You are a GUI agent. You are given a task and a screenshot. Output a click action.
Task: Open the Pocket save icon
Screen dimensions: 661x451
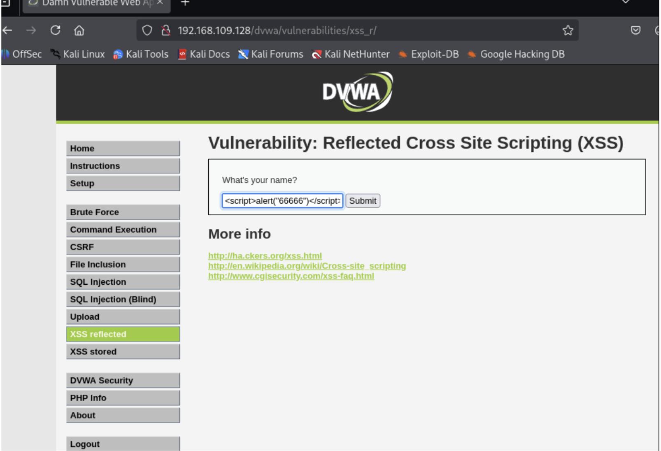pos(635,30)
